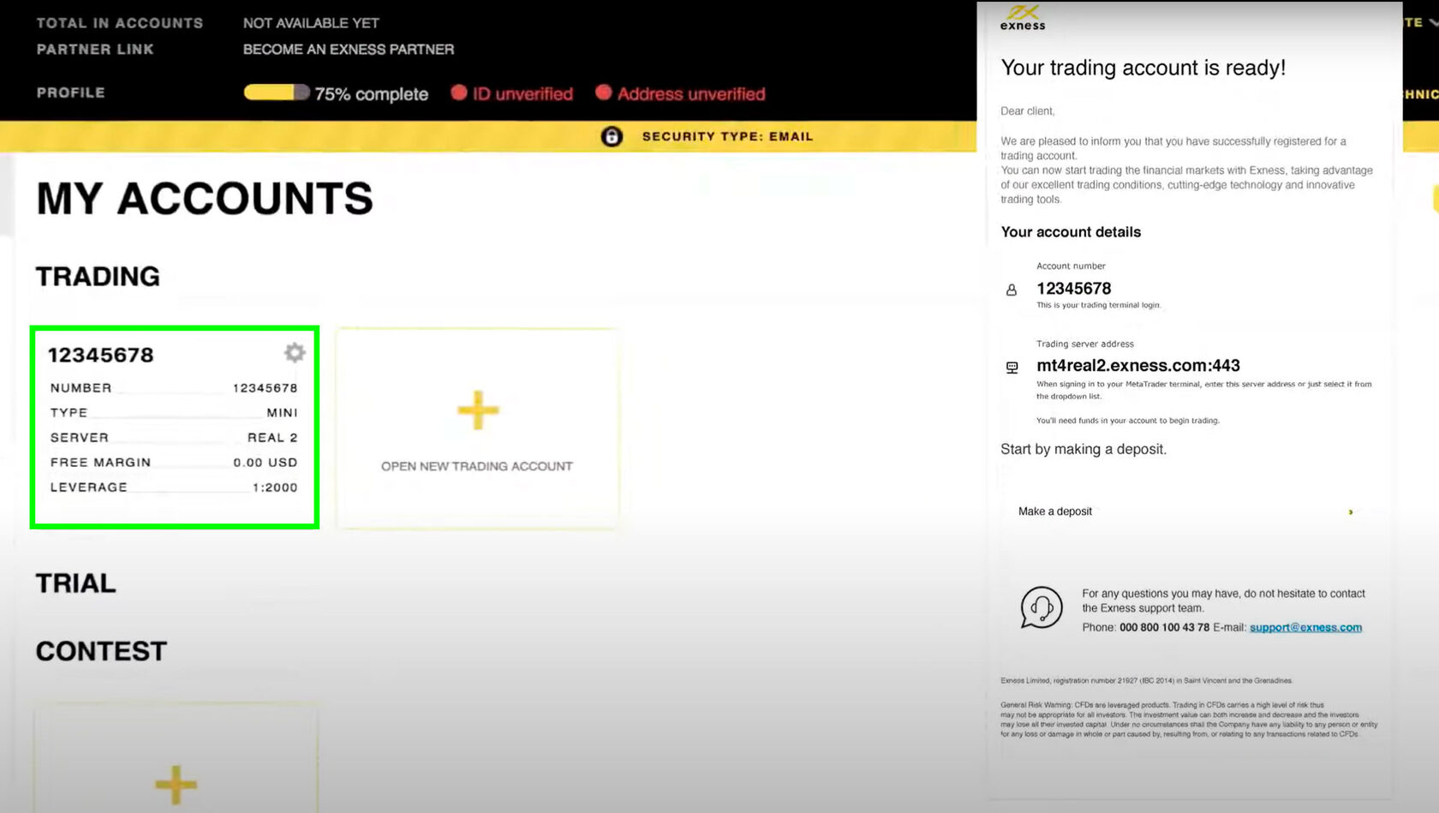Screen dimensions: 1439x813
Task: Open the Become an Exness Partner link
Action: click(x=348, y=49)
